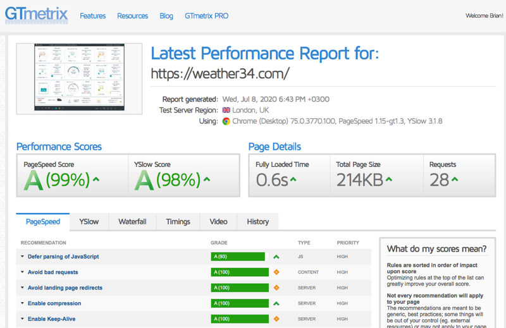Click the YSlow Score up-arrow indicator
The width and height of the screenshot is (506, 328).
(x=207, y=179)
